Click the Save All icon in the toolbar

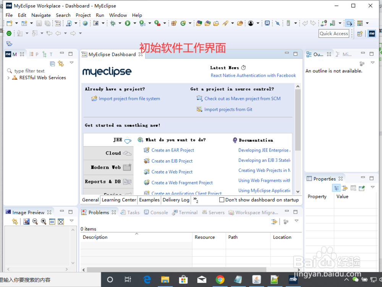pos(47,23)
